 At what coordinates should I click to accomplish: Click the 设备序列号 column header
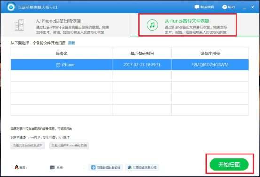click(x=210, y=54)
